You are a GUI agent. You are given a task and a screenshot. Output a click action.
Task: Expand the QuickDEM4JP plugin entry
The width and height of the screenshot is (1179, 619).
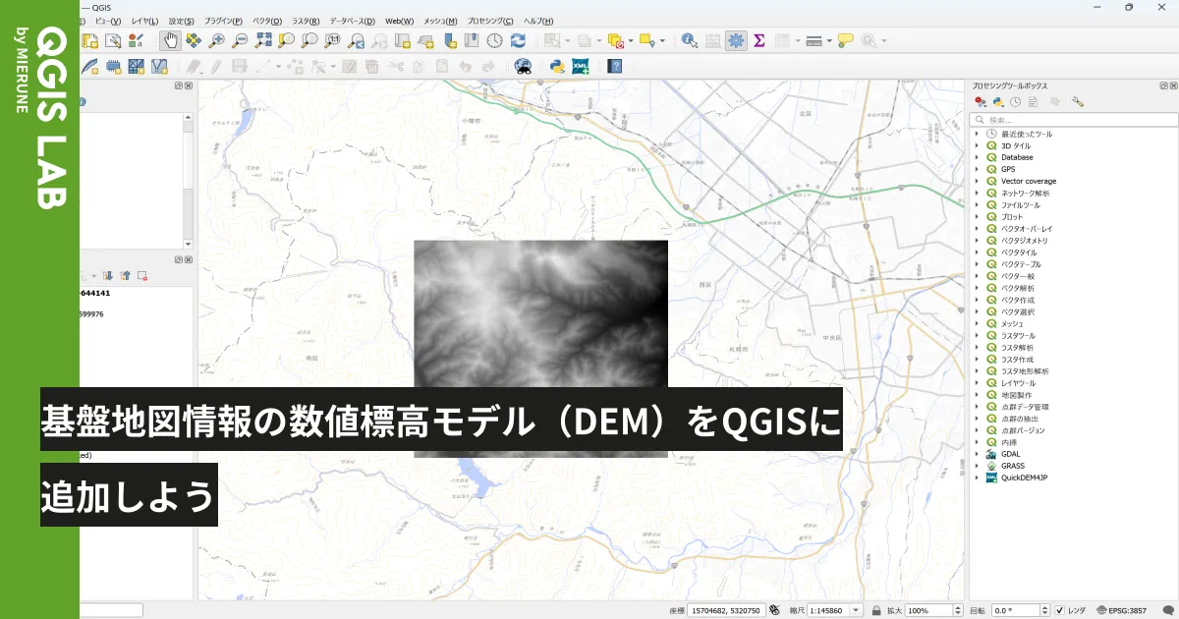[x=975, y=478]
